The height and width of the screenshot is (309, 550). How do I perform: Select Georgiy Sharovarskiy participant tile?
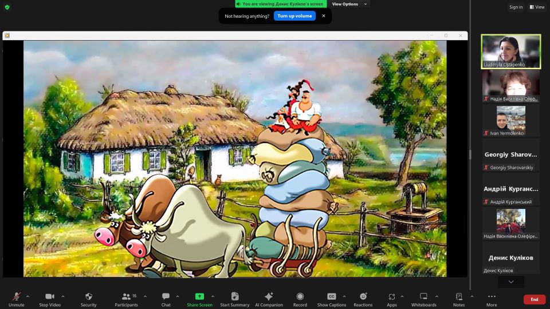pos(511,155)
